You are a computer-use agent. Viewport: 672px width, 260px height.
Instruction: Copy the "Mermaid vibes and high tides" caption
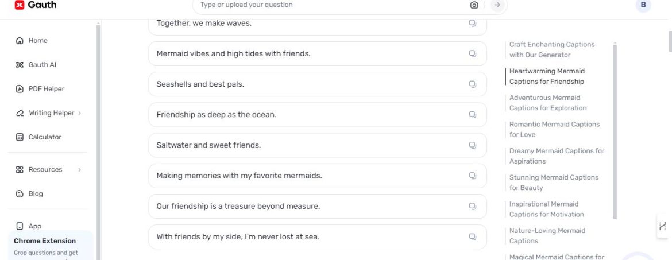coord(472,53)
